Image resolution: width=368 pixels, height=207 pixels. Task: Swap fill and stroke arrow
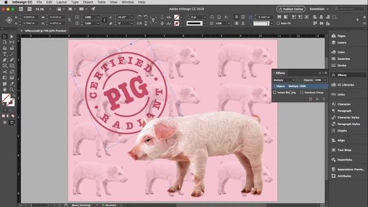(x=13, y=95)
